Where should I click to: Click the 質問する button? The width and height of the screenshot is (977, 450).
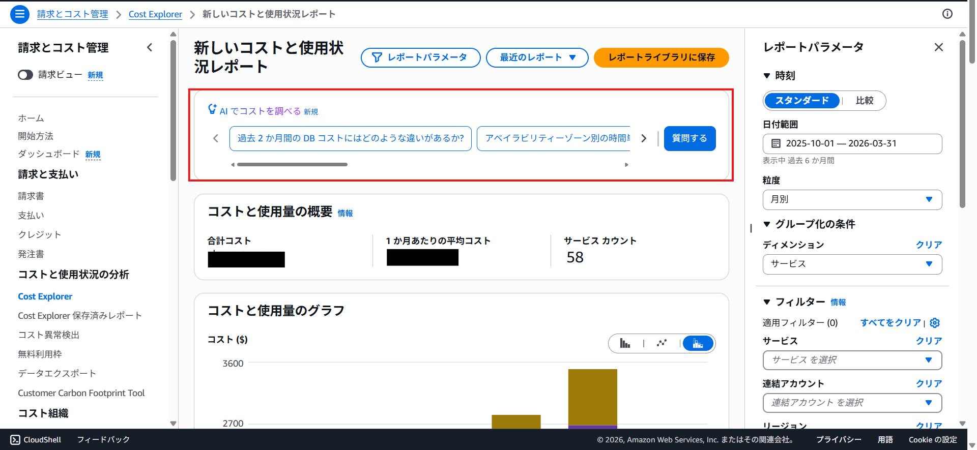coord(689,138)
